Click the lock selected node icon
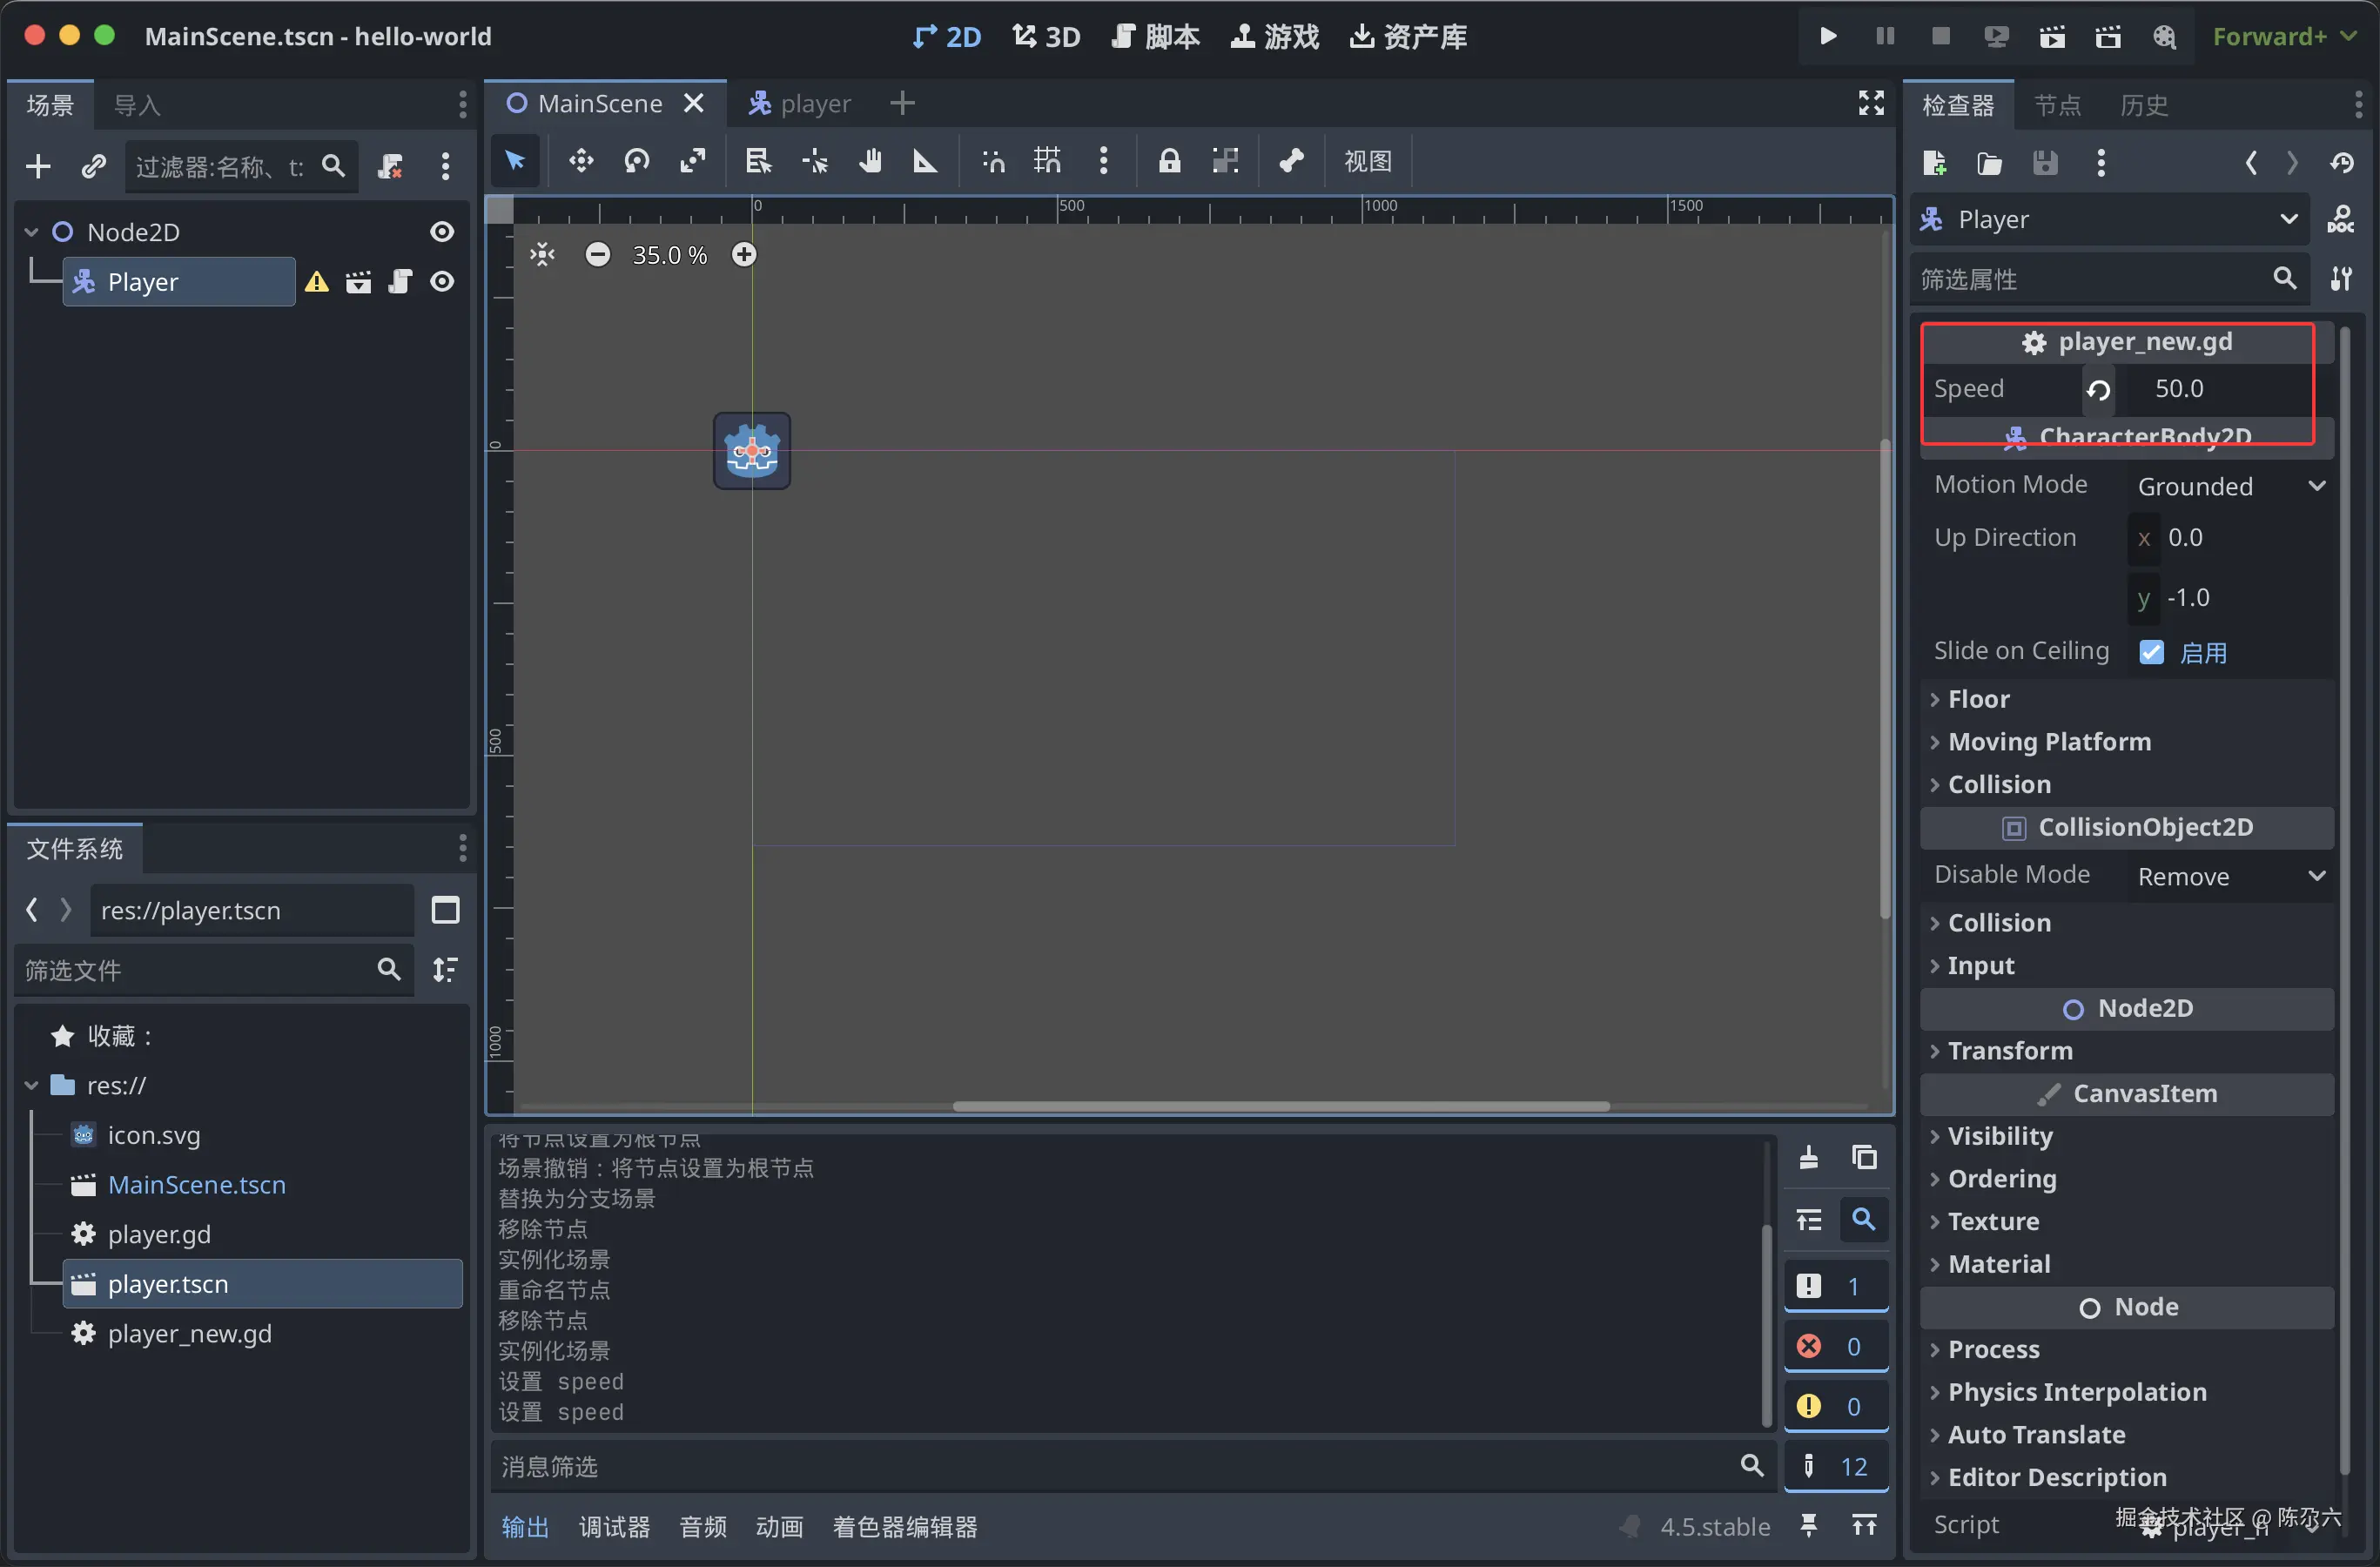The height and width of the screenshot is (1567, 2380). click(x=1169, y=161)
